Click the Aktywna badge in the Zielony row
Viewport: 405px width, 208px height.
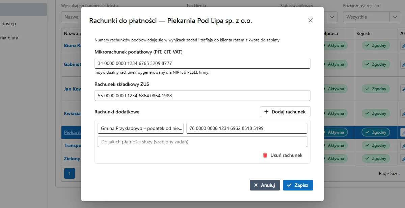[335, 158]
